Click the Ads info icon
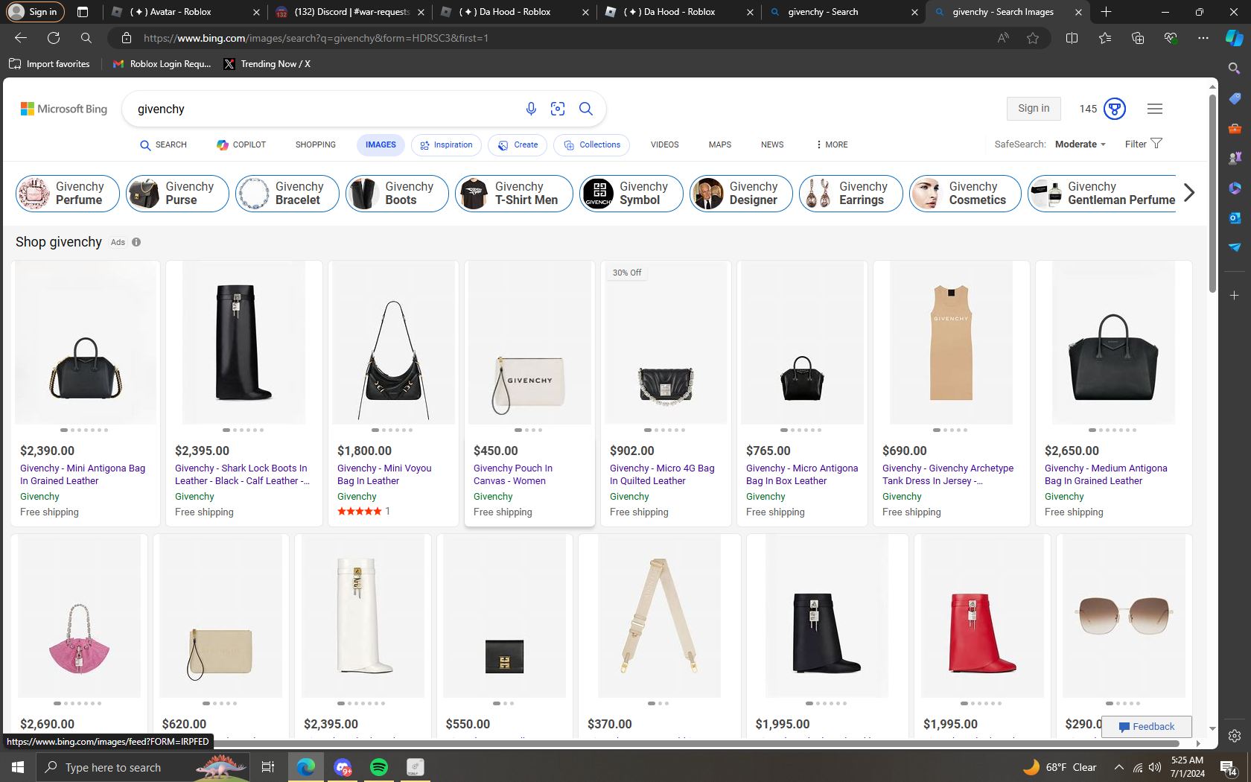The image size is (1251, 782). tap(136, 242)
